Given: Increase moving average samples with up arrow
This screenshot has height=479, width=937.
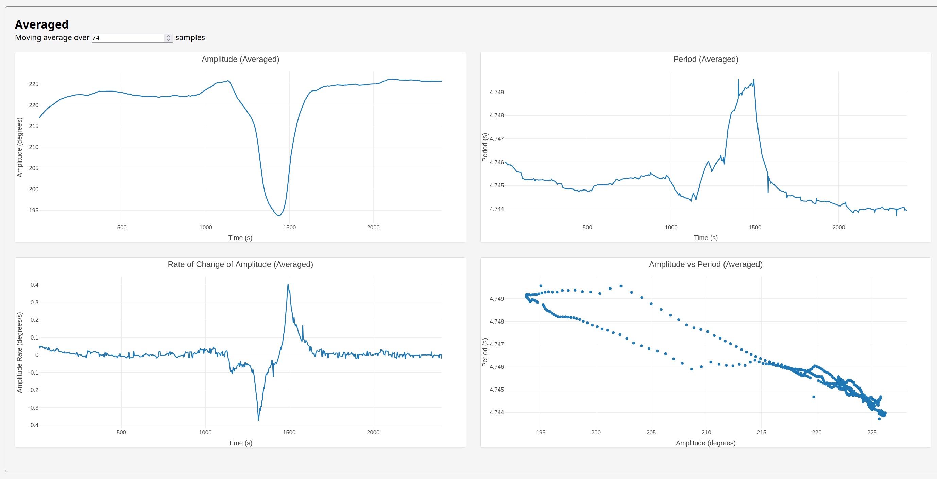Looking at the screenshot, I should click(x=168, y=36).
